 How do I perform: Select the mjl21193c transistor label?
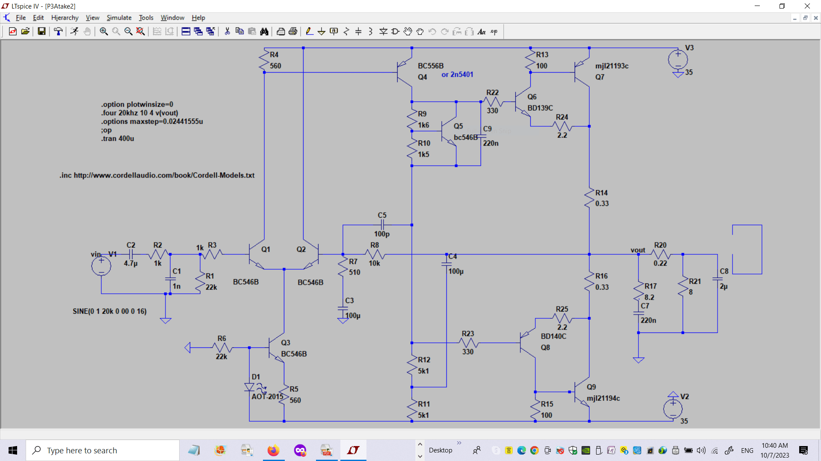tap(611, 66)
